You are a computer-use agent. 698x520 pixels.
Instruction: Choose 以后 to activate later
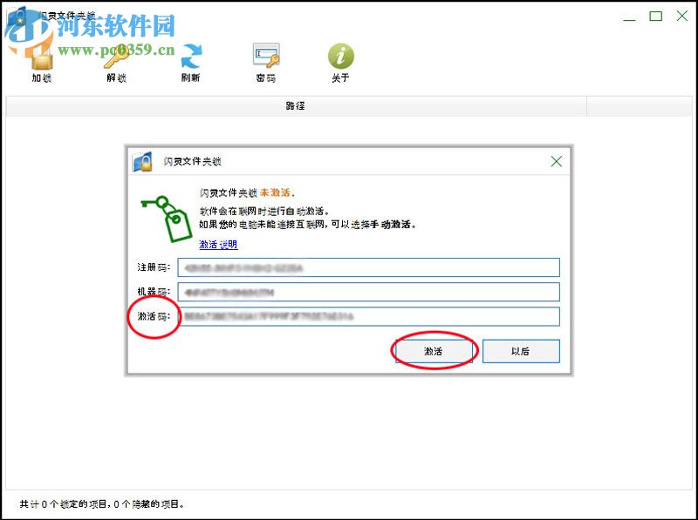tap(520, 351)
